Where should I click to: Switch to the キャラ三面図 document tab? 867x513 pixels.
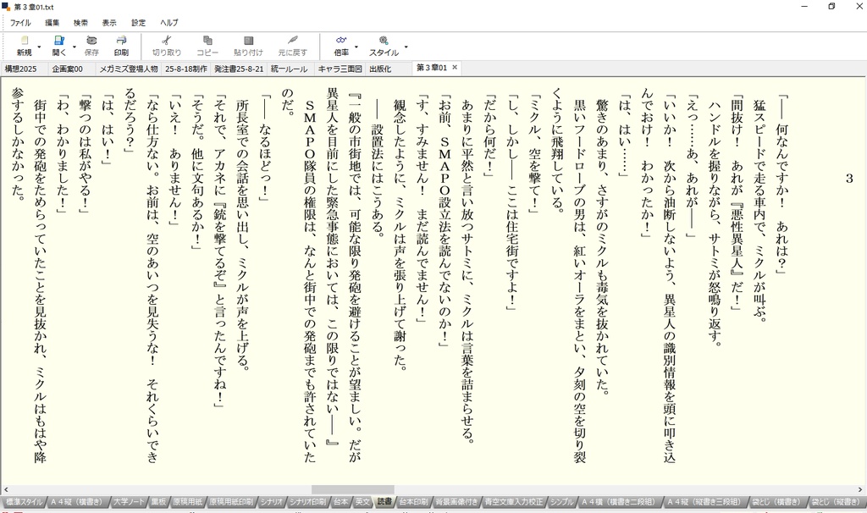[x=340, y=69]
